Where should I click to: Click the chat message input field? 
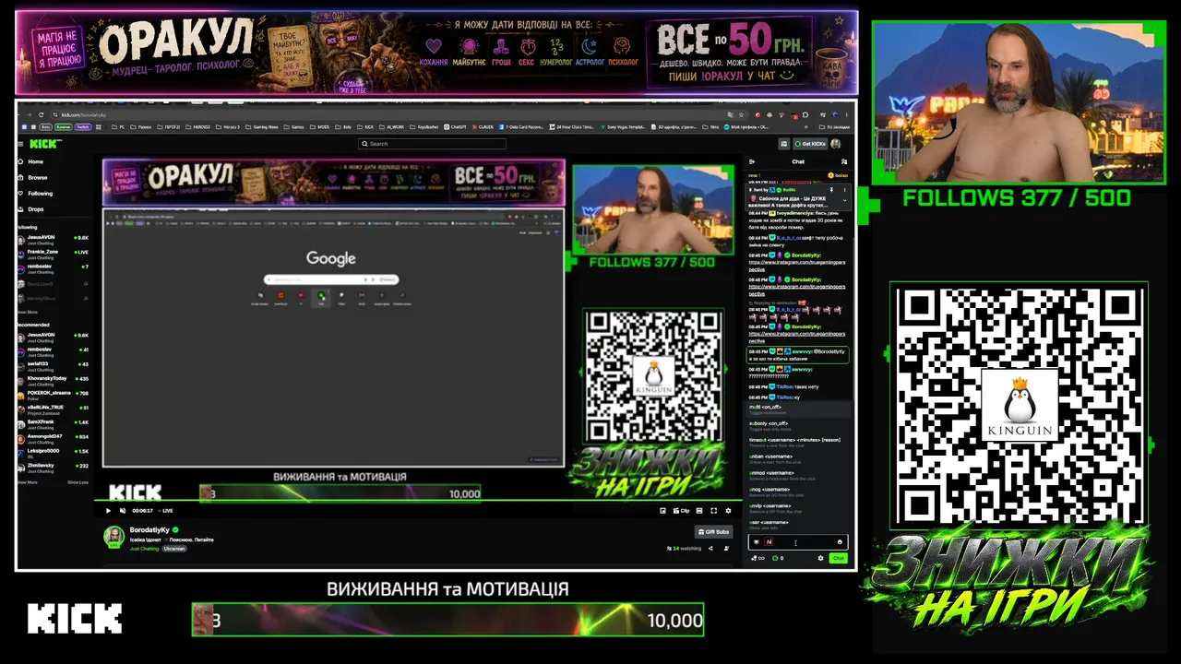797,542
